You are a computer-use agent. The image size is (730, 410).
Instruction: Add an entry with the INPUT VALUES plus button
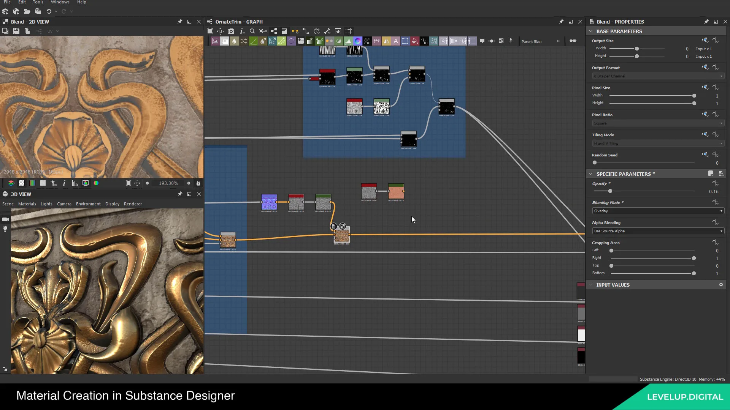coord(721,285)
